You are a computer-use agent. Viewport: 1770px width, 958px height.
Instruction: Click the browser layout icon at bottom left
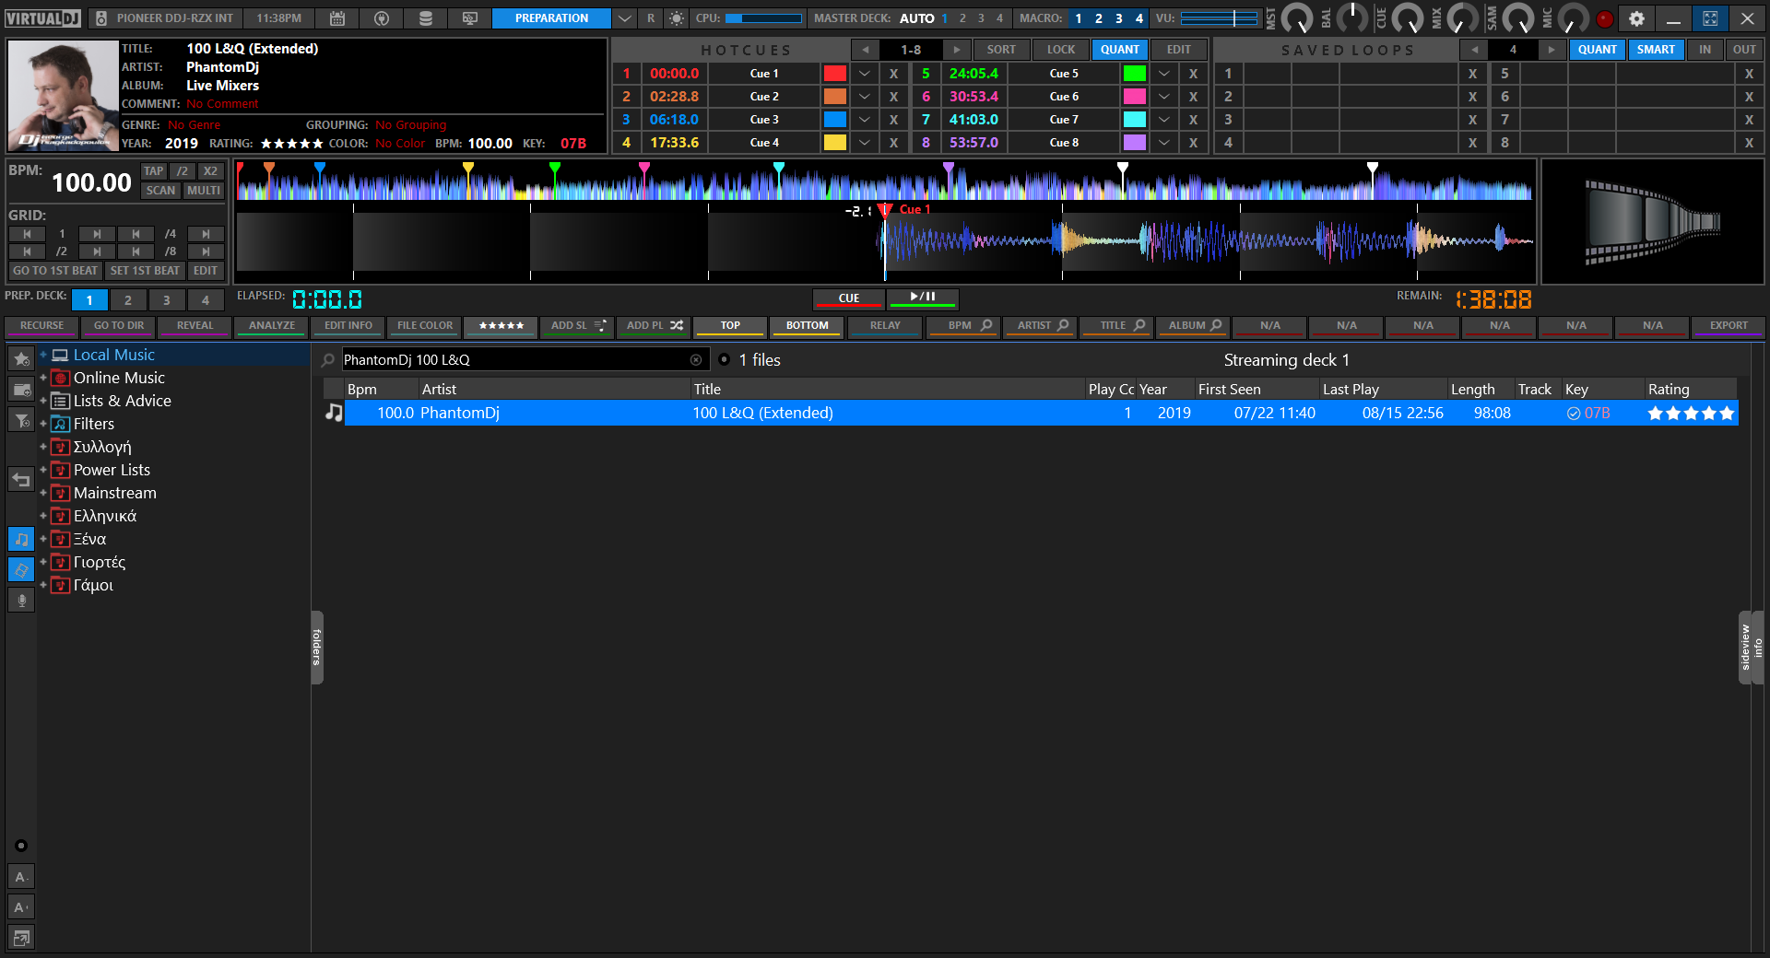[x=21, y=938]
